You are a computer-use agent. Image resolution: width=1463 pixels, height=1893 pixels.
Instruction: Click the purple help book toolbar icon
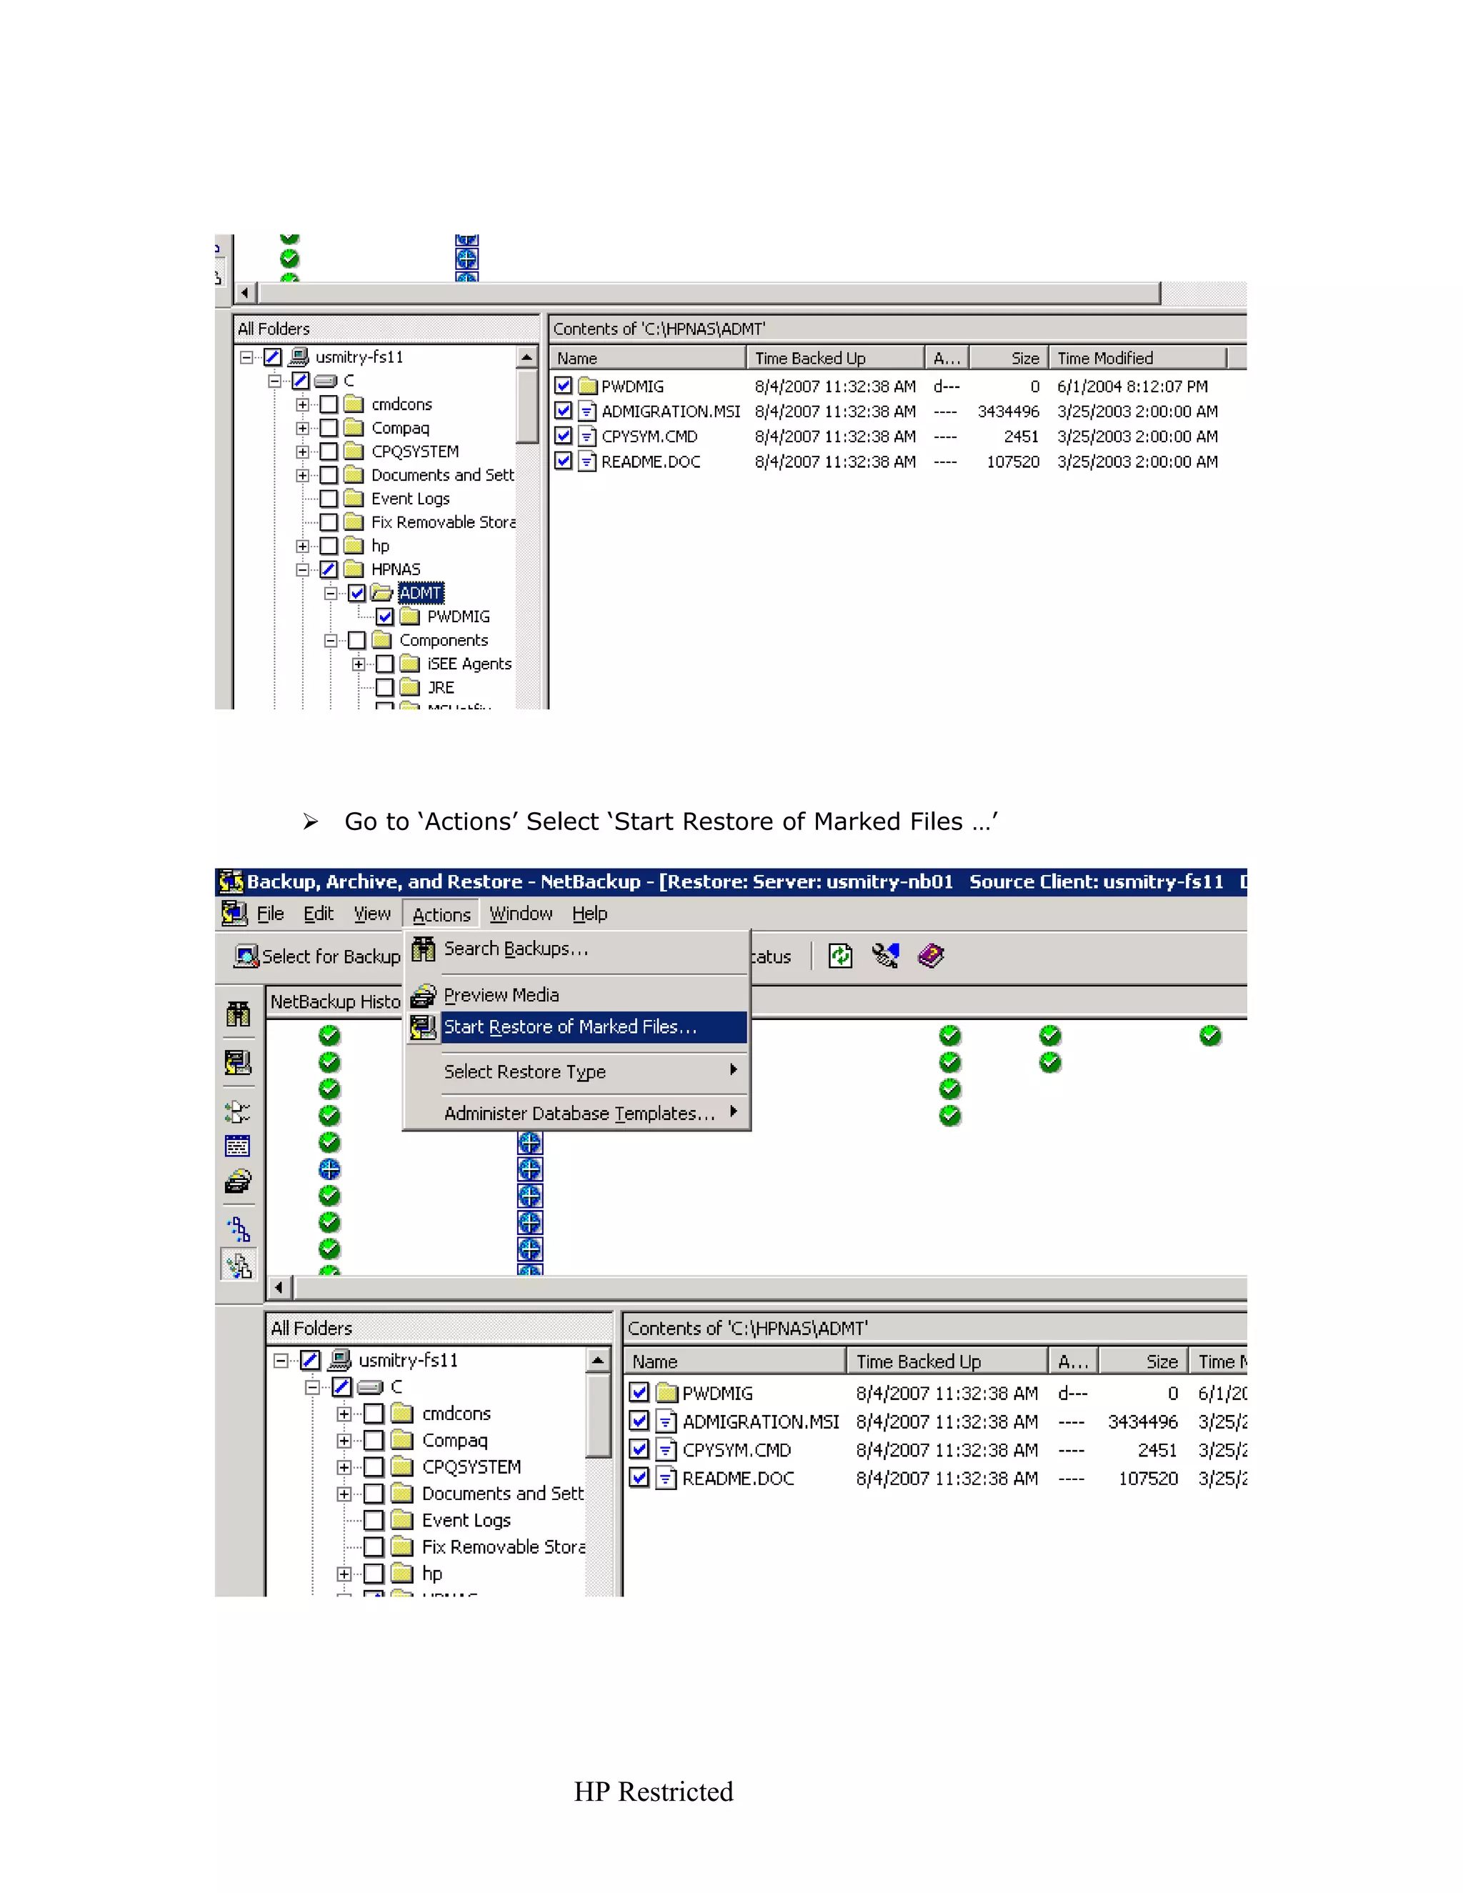pyautogui.click(x=931, y=955)
